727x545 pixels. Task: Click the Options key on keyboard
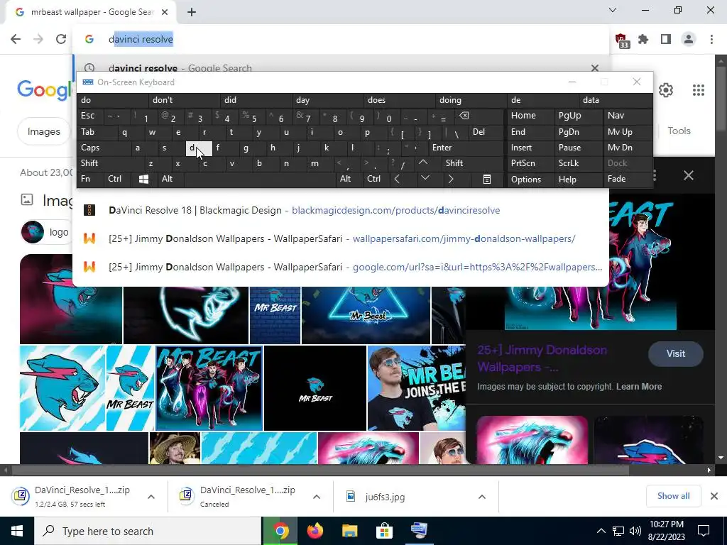530,180
